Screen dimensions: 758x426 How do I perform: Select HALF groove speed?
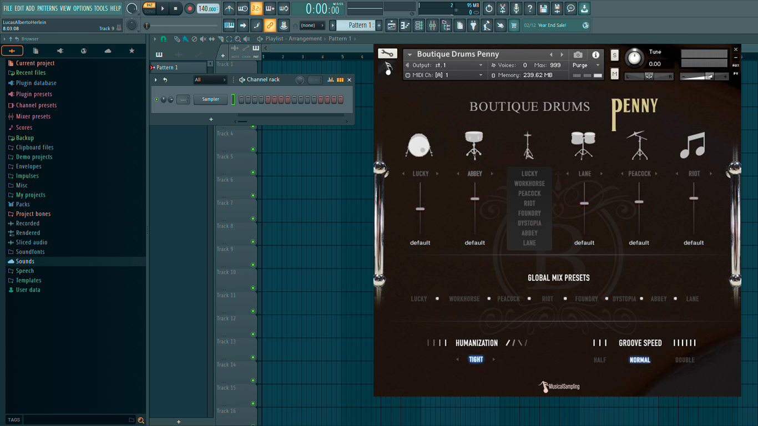point(600,360)
